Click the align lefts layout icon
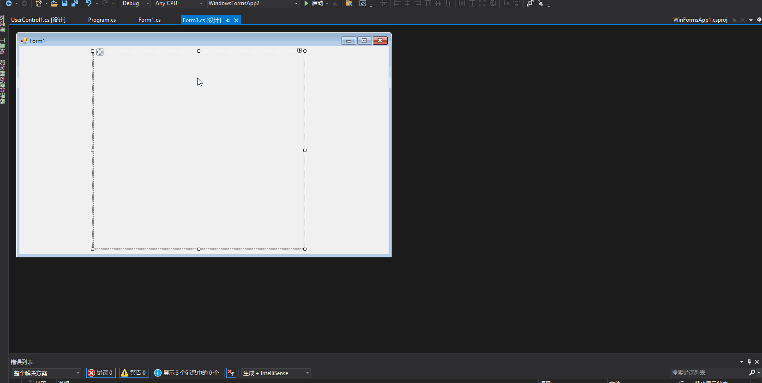The height and width of the screenshot is (383, 762). [x=397, y=3]
